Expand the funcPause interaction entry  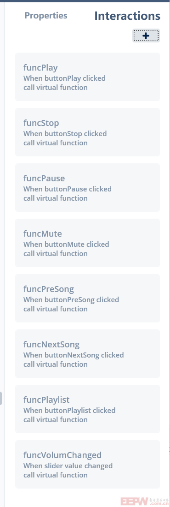click(x=88, y=188)
